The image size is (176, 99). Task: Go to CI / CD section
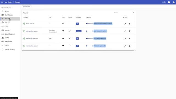[x=10, y=22]
